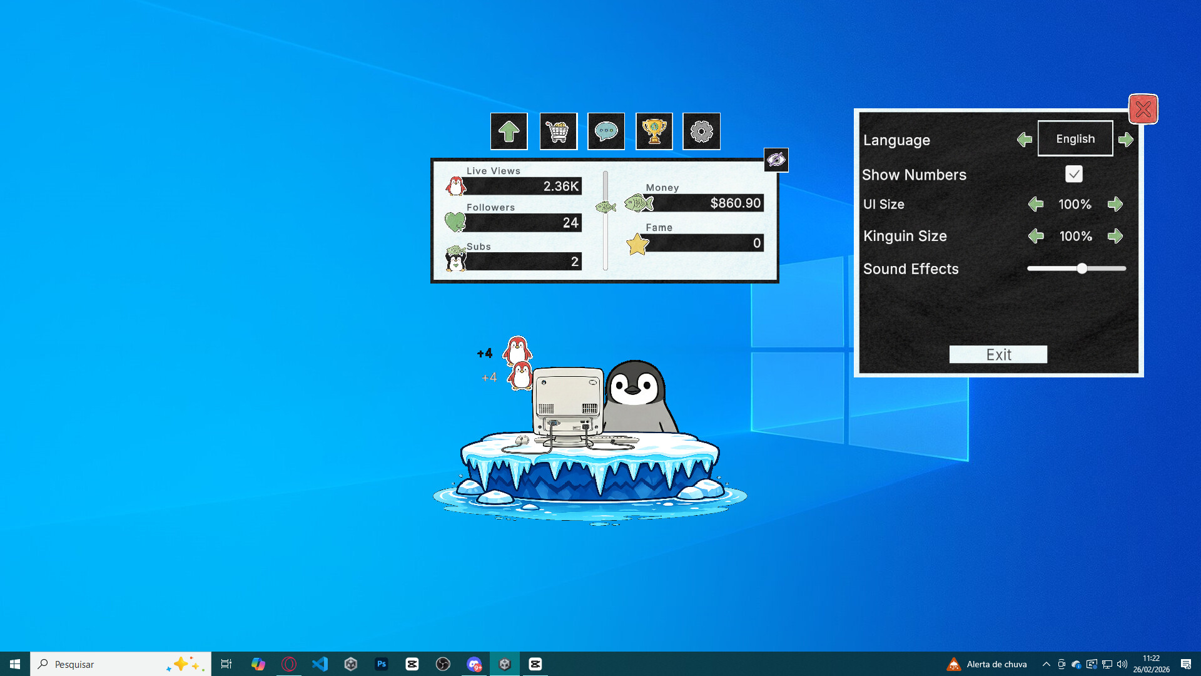1201x676 pixels.
Task: Adjust the Sound Effects slider
Action: tap(1082, 268)
